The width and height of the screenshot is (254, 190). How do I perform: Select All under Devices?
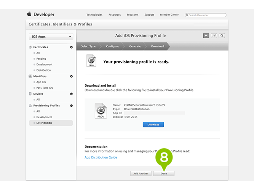pyautogui.click(x=38, y=100)
